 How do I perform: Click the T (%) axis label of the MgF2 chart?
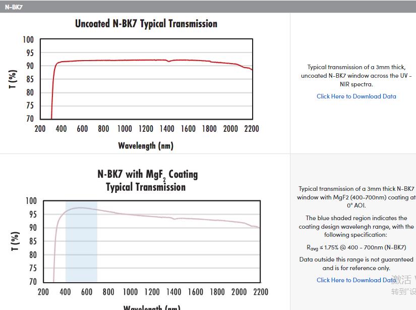tap(16, 241)
